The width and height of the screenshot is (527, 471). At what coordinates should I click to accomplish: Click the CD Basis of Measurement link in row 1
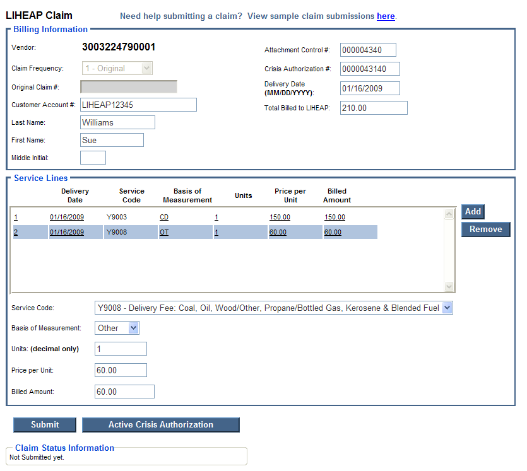pos(163,217)
